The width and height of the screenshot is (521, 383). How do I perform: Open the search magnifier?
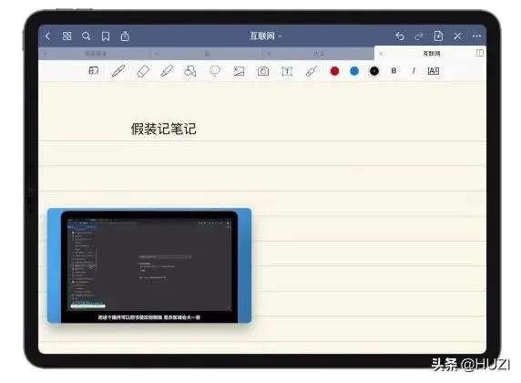86,36
